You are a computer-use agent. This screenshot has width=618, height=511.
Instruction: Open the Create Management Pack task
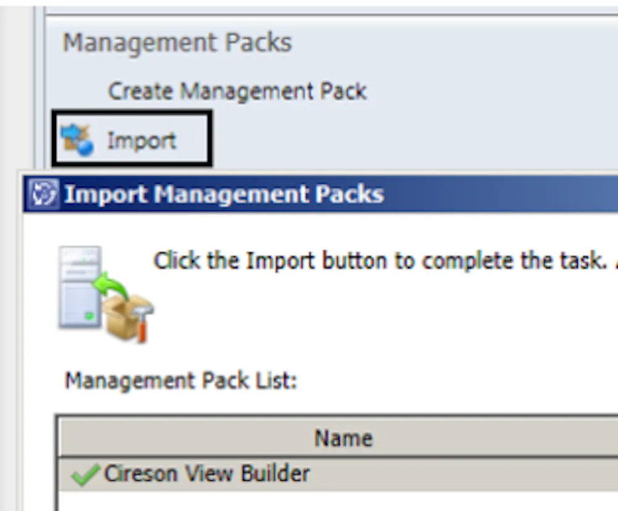(237, 91)
